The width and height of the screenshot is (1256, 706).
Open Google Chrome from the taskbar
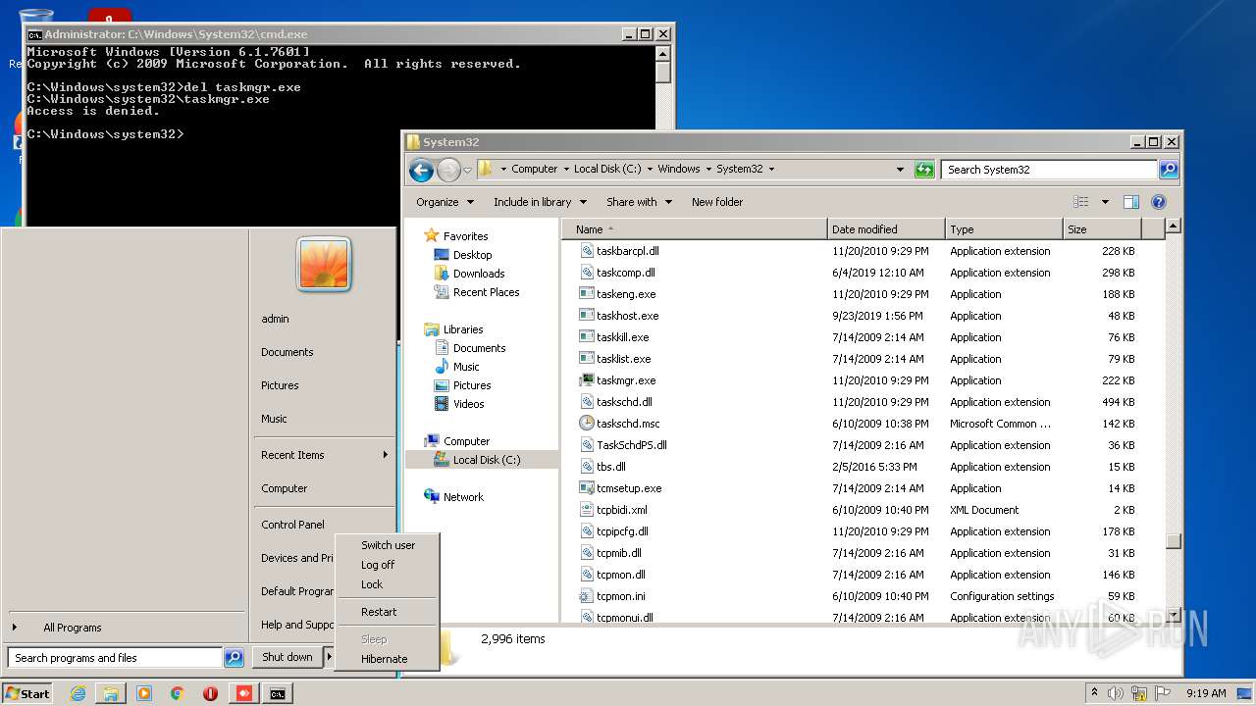(x=178, y=693)
